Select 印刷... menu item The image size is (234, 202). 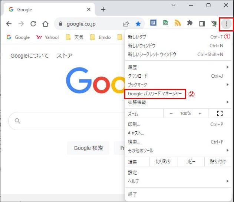tap(178, 124)
